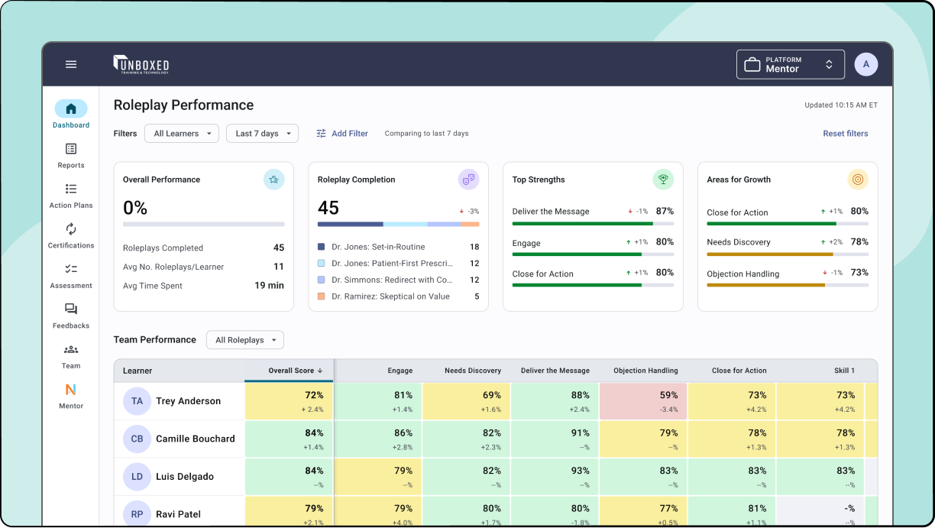This screenshot has height=528, width=935.
Task: Select the Dashboard sidebar entry
Action: 70,114
